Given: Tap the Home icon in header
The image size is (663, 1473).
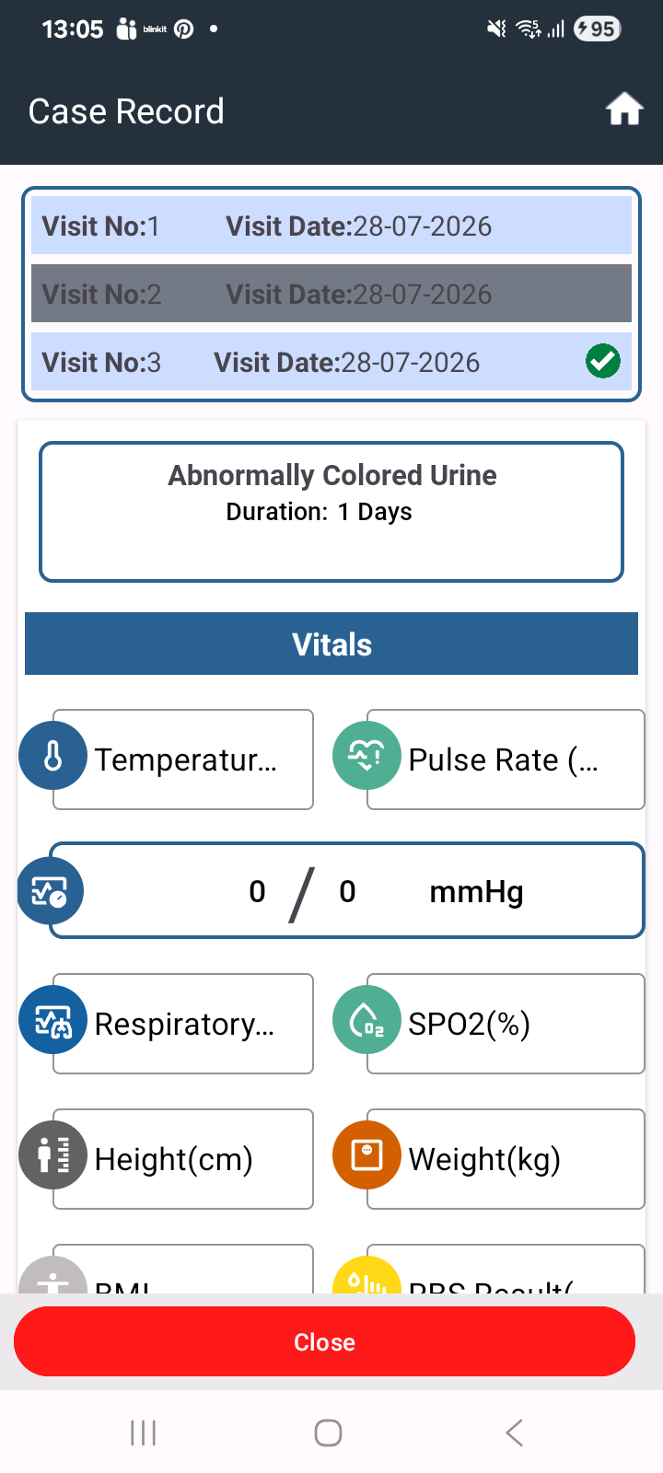Looking at the screenshot, I should point(623,110).
